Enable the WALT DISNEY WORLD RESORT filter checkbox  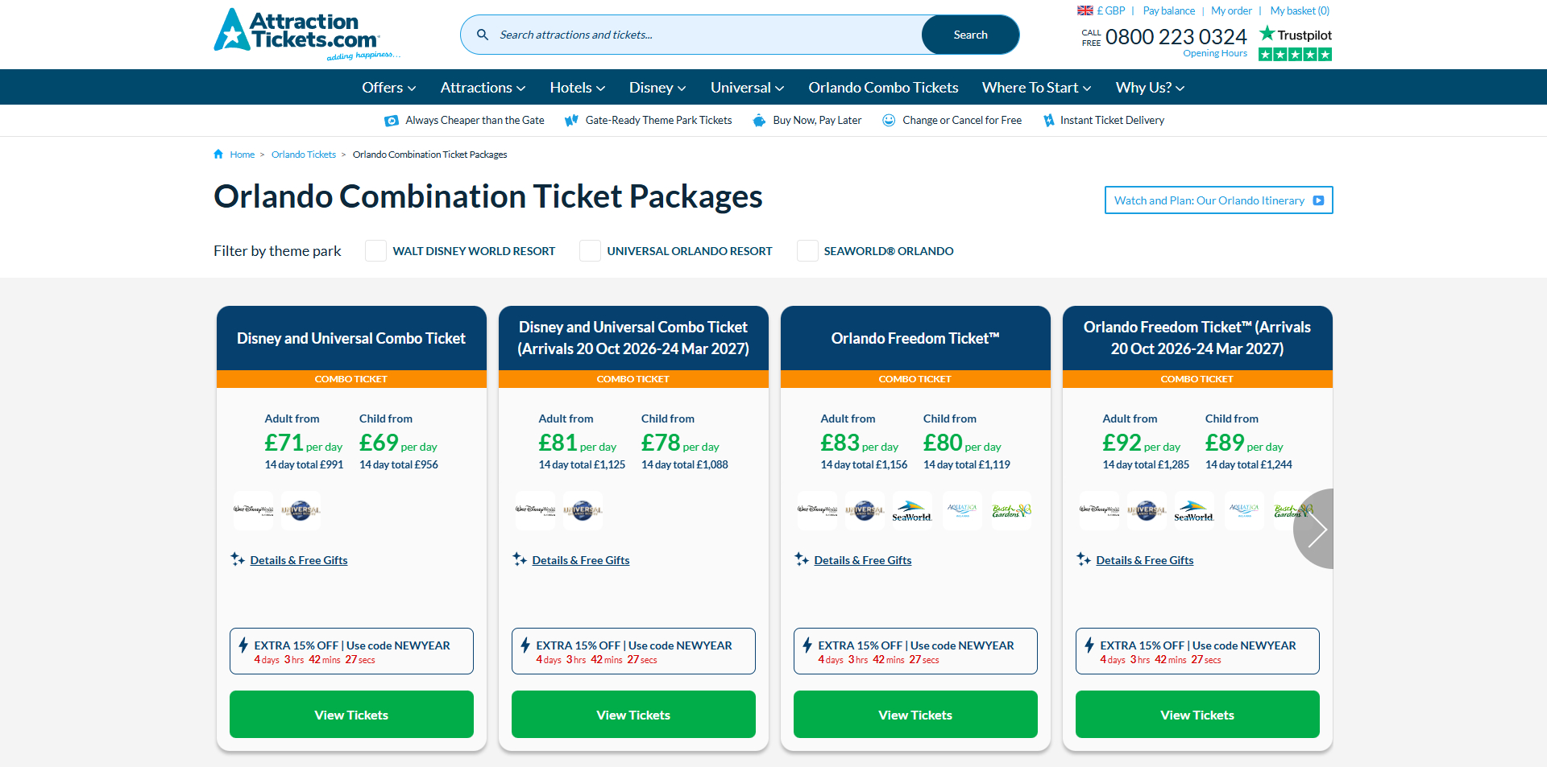(x=375, y=250)
